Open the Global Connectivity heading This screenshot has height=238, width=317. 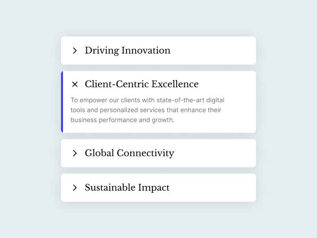tap(129, 153)
